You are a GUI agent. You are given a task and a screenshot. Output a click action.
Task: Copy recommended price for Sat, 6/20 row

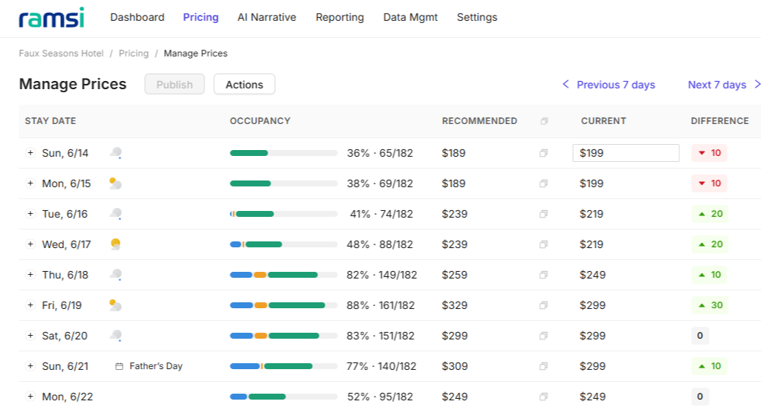pyautogui.click(x=543, y=336)
